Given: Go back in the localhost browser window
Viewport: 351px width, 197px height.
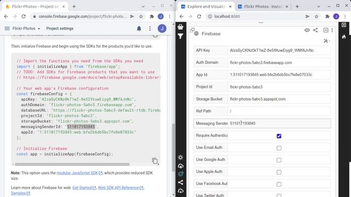Looking at the screenshot, I should tap(182, 16).
